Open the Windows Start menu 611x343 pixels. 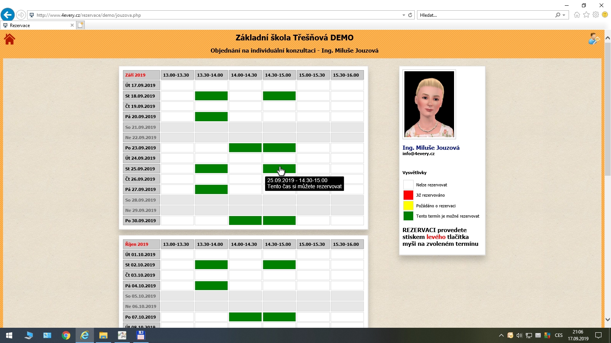pos(9,335)
